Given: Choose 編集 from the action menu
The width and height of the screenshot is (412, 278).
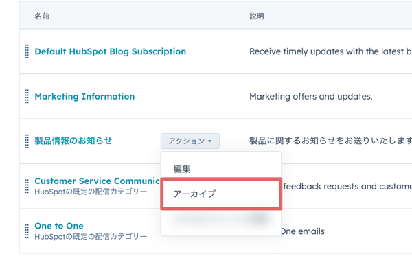Looking at the screenshot, I should point(182,169).
